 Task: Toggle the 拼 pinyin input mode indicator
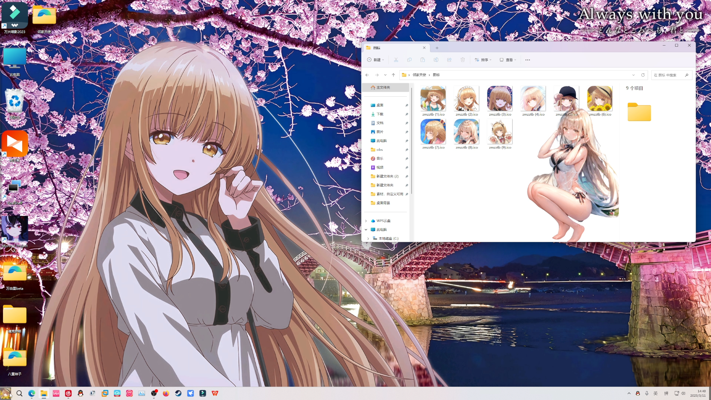point(666,393)
